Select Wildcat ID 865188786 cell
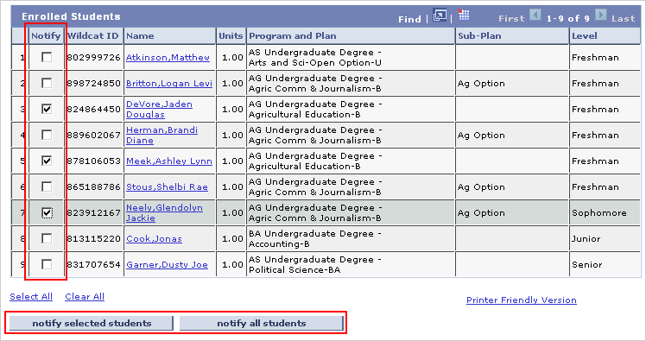This screenshot has height=341, width=646. tap(93, 187)
